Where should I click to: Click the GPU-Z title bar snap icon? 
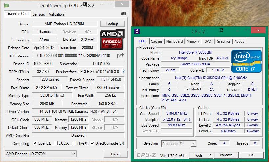click(x=85, y=4)
